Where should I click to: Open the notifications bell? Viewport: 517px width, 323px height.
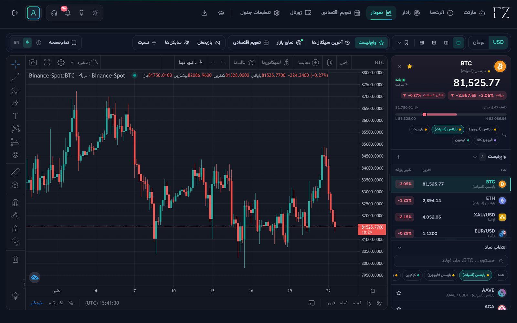coord(68,13)
